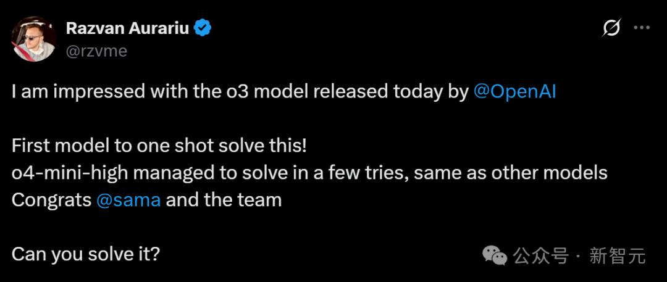Open the @OpenAI mention link
Viewport: 667px width, 282px height.
click(514, 92)
